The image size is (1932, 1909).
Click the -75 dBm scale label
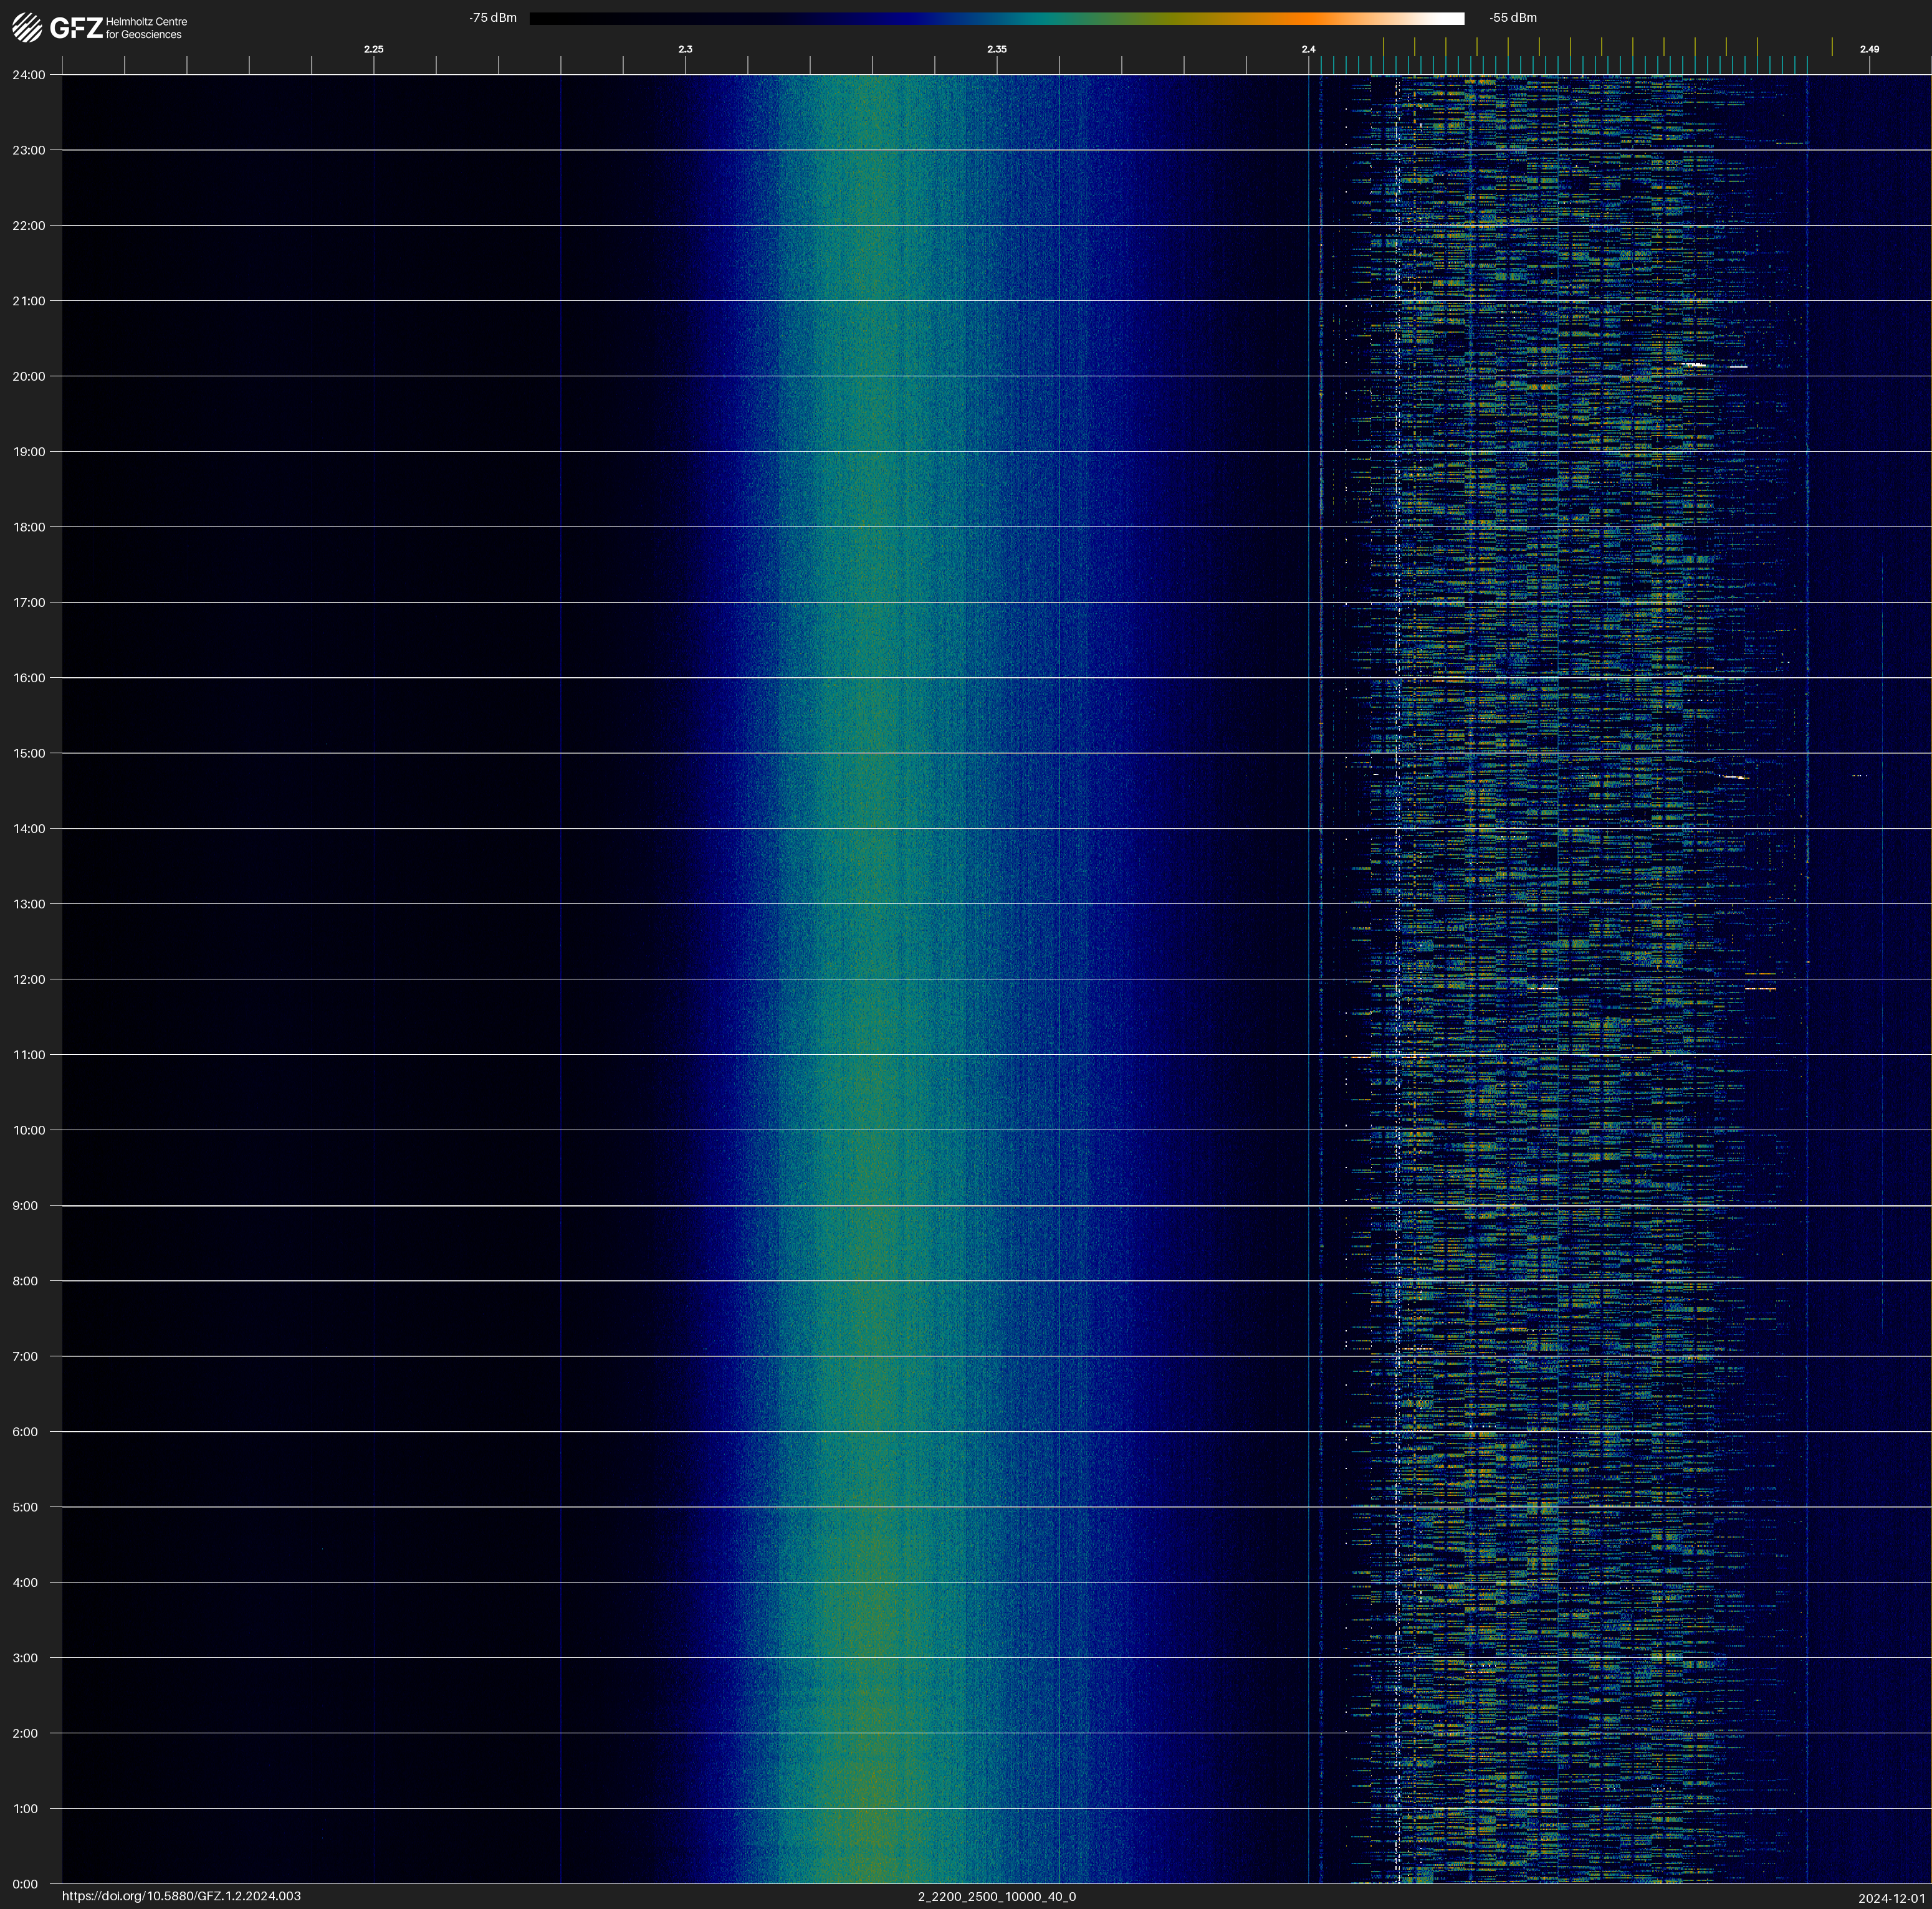click(493, 18)
